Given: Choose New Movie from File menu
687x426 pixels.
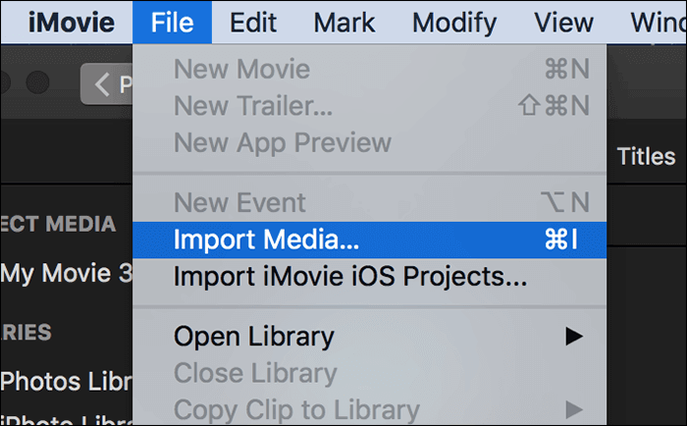Looking at the screenshot, I should point(241,70).
